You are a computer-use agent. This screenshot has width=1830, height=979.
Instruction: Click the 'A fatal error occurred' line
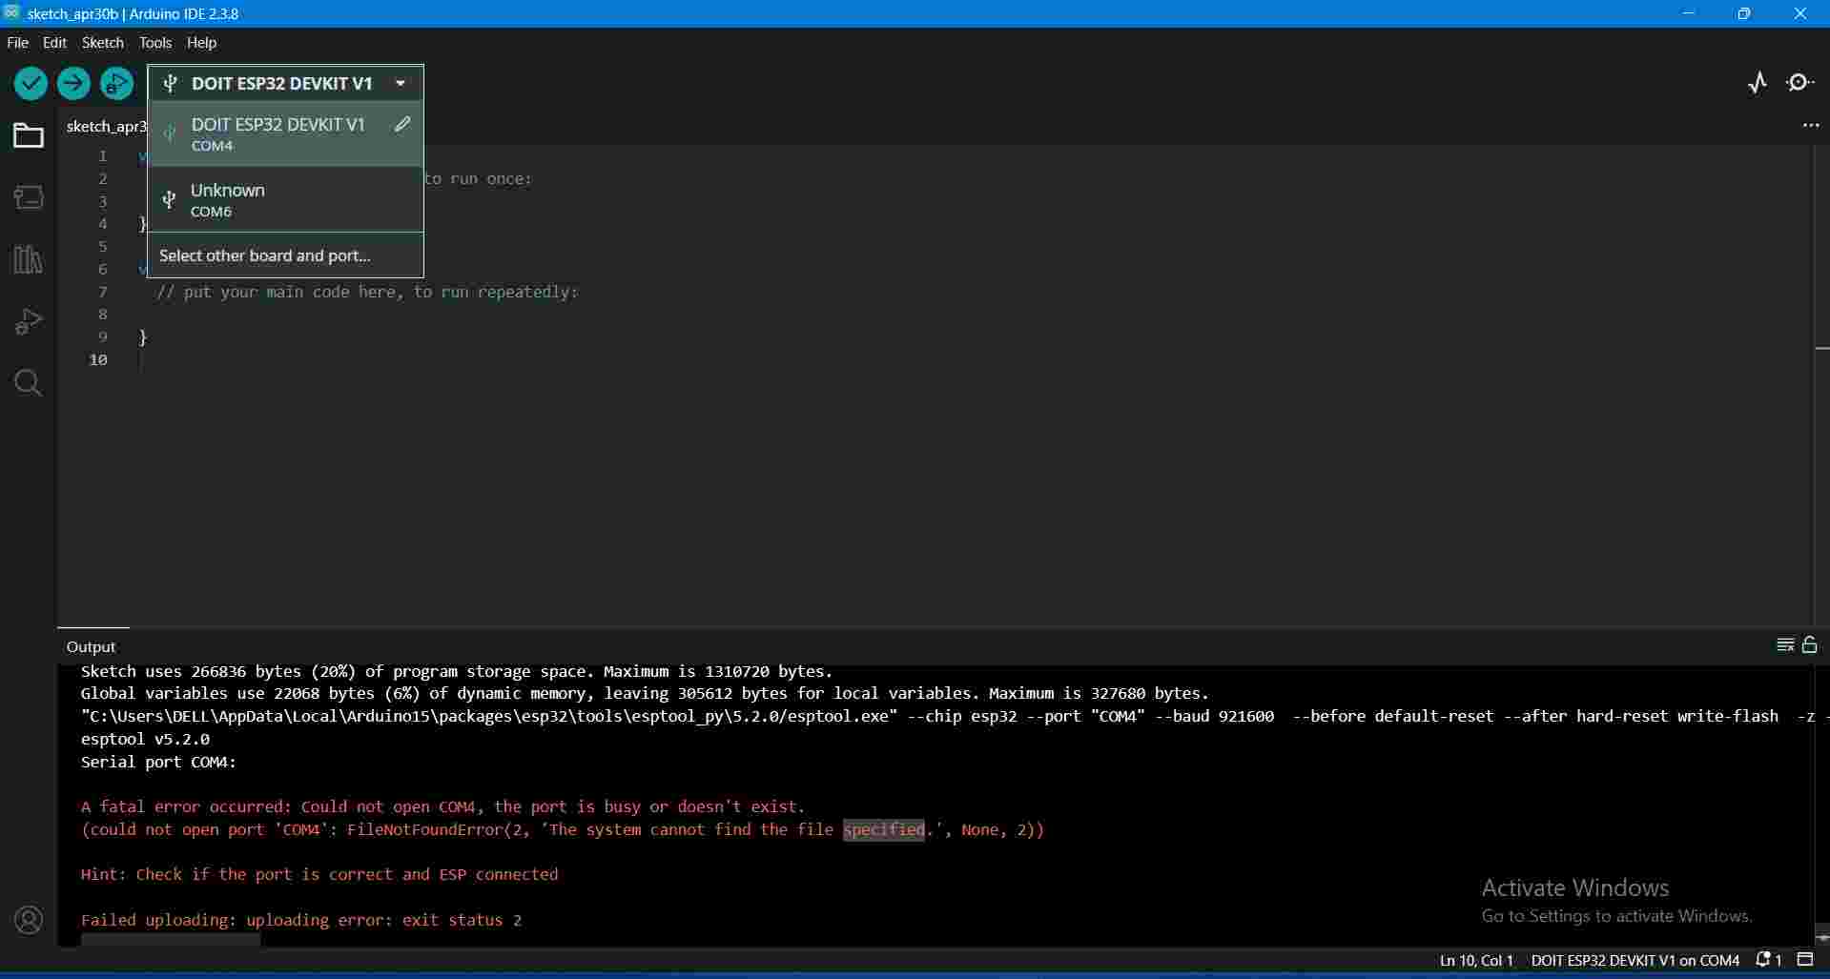(x=443, y=806)
